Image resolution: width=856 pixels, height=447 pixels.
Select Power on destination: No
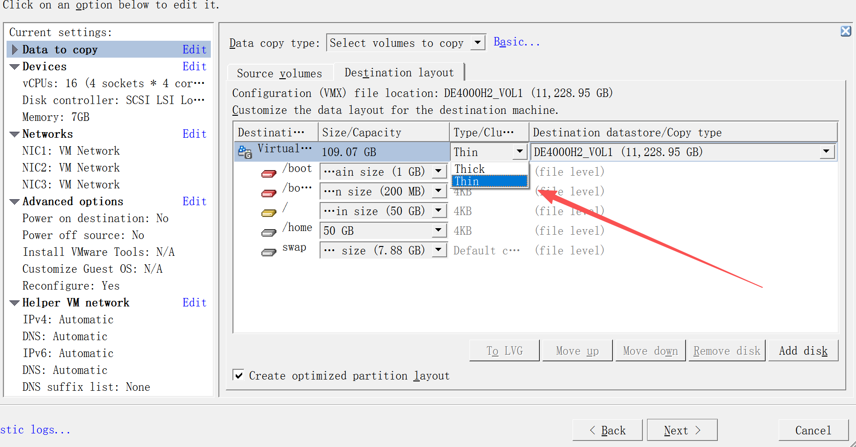point(96,218)
